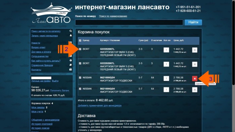Open the Вопрос-ответ page
Viewport: 235px width, 132px height.
pos(38,47)
